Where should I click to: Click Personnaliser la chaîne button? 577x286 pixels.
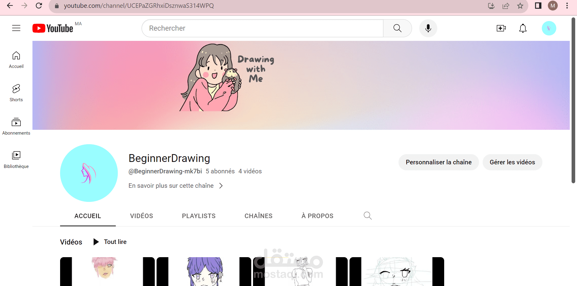(438, 162)
